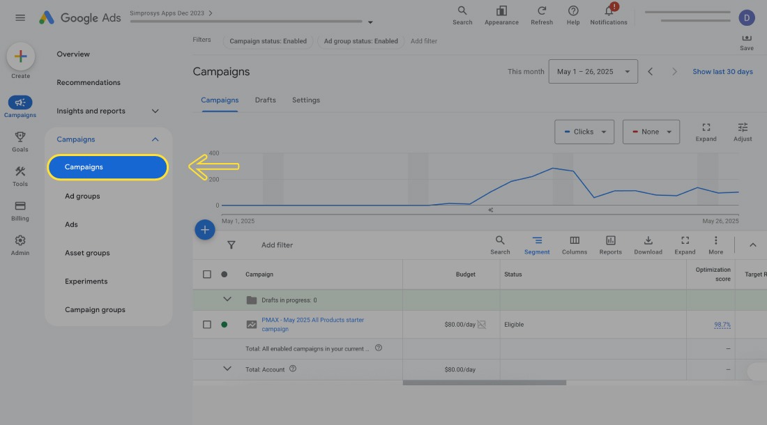Collapse Drafts in progress row
The width and height of the screenshot is (767, 425).
(227, 300)
